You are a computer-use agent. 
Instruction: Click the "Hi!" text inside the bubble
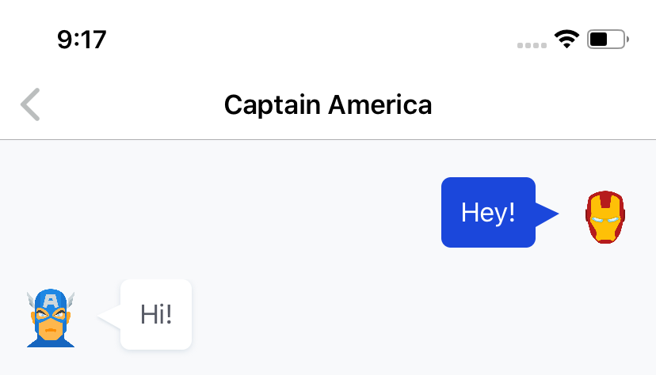tap(156, 314)
